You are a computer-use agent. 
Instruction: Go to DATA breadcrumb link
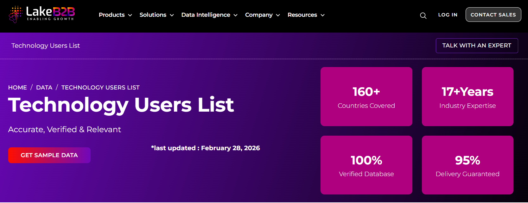pos(44,88)
